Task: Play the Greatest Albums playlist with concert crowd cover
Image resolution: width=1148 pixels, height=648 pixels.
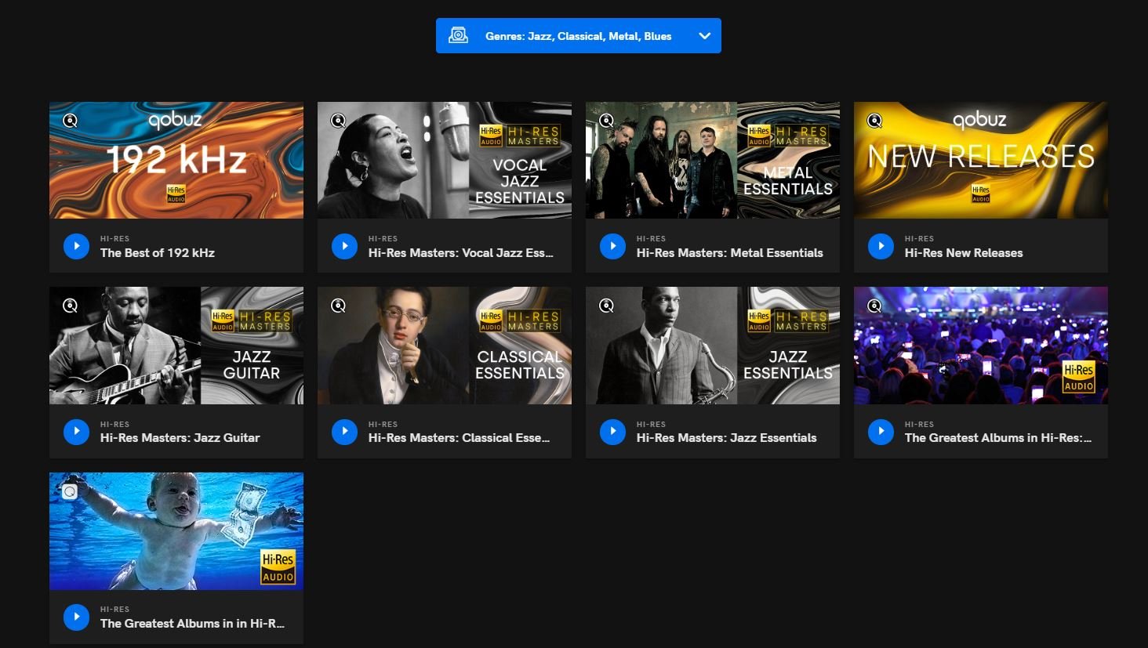Action: point(881,431)
